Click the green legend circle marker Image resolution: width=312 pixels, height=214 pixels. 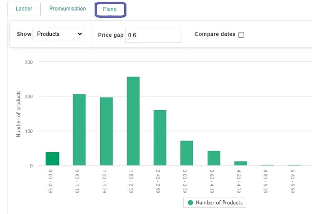190,203
